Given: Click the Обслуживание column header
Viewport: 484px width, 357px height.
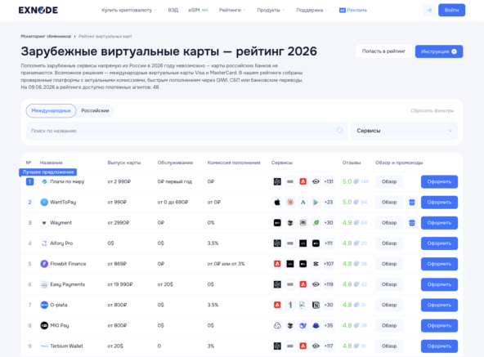Looking at the screenshot, I should (x=175, y=163).
